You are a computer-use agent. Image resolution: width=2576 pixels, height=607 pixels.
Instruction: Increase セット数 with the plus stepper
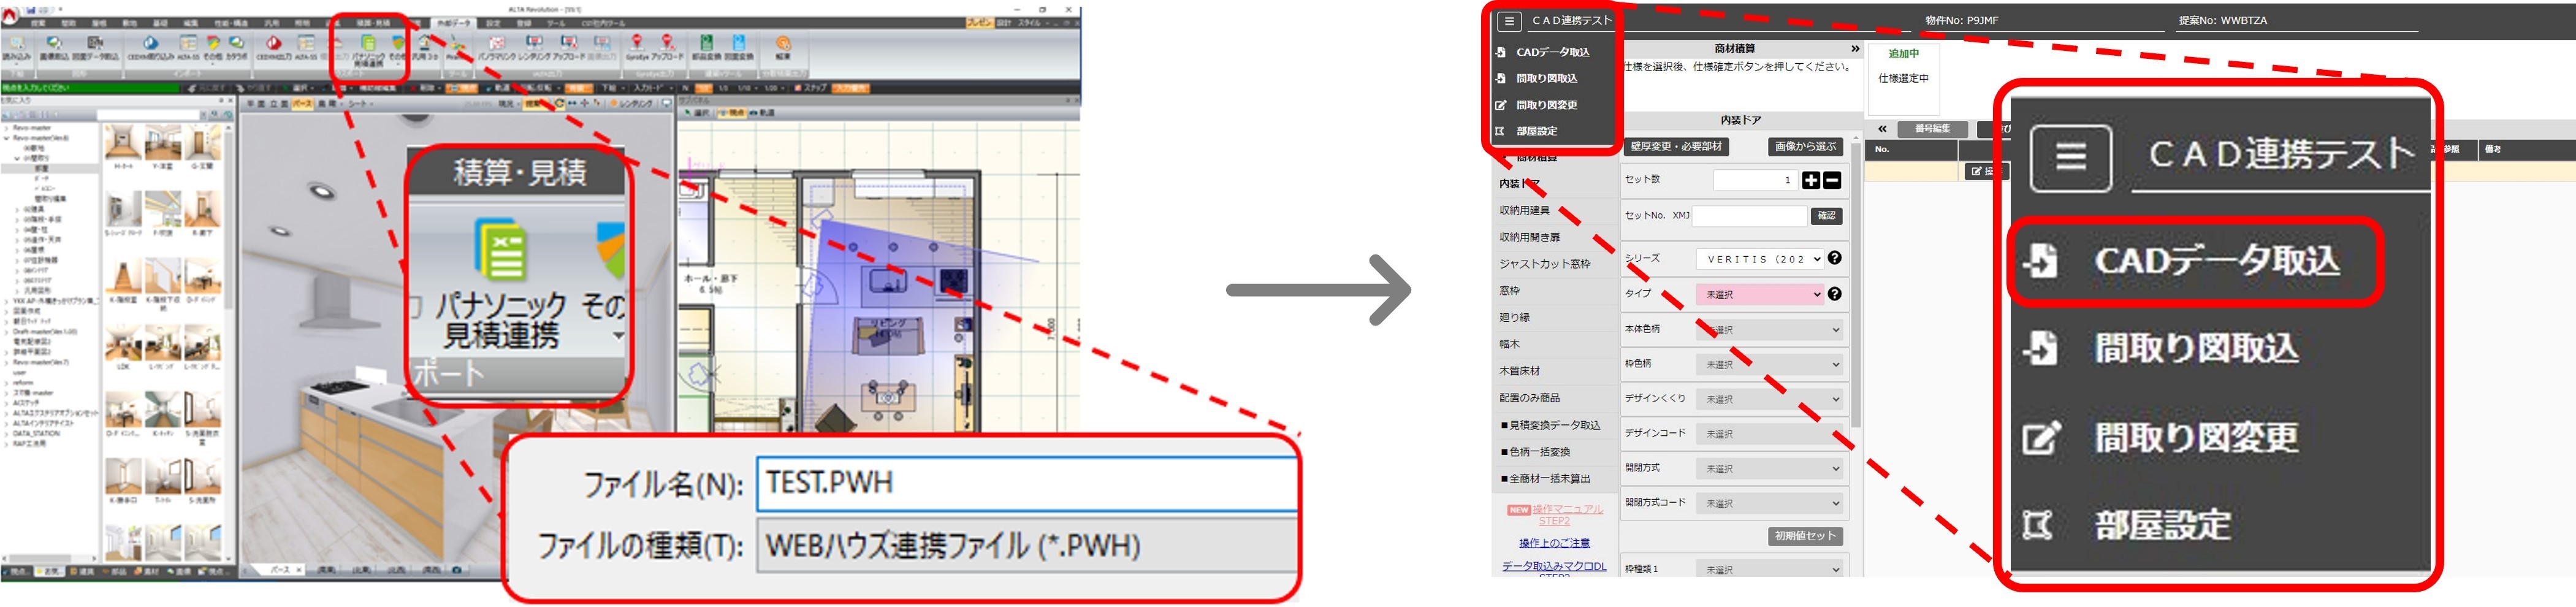click(1811, 181)
